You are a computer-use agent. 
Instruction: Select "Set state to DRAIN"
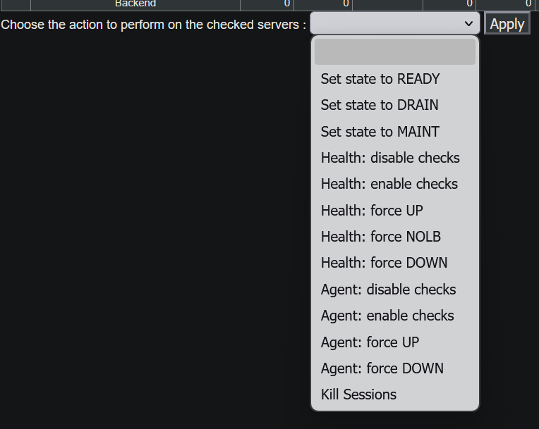380,105
